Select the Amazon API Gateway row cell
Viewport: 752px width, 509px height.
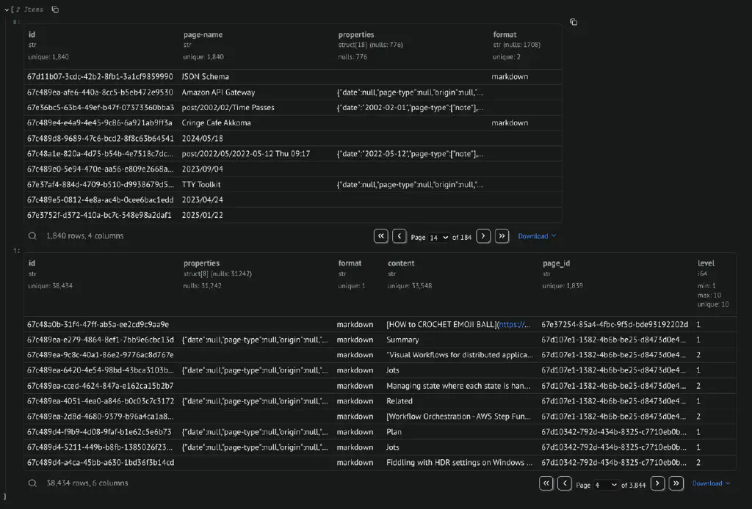tap(219, 92)
